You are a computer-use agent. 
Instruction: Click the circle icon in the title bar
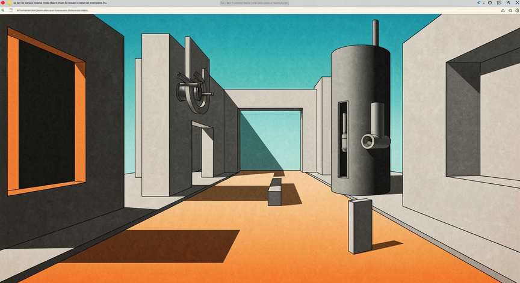pos(490,2)
